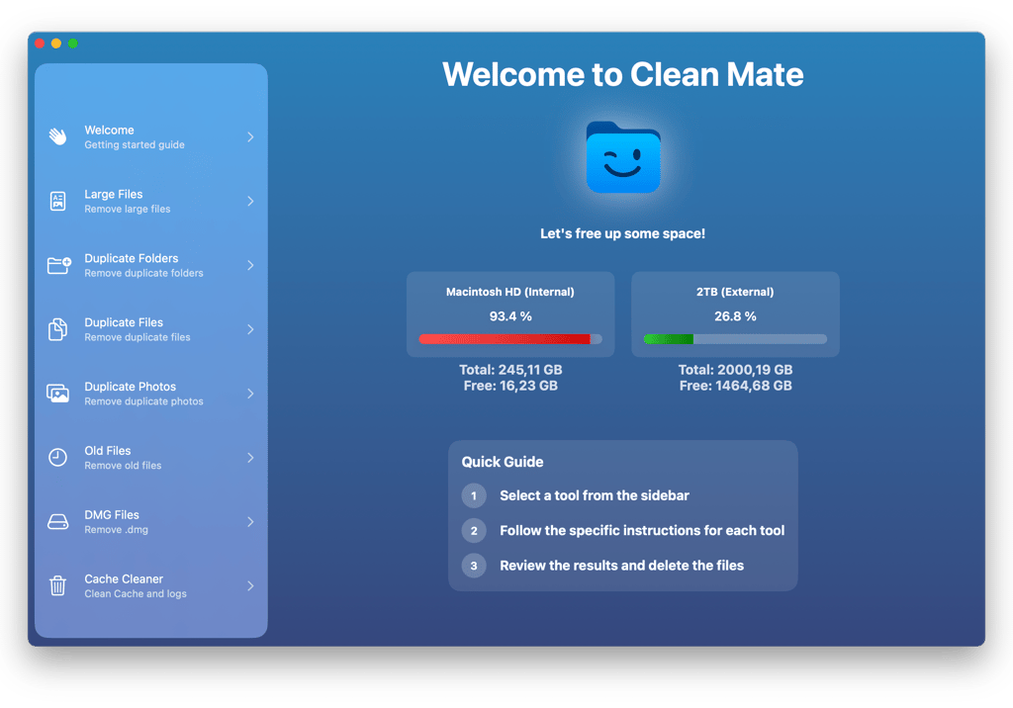Expand the Welcome row chevron
Image resolution: width=1013 pixels, height=708 pixels.
pos(250,136)
